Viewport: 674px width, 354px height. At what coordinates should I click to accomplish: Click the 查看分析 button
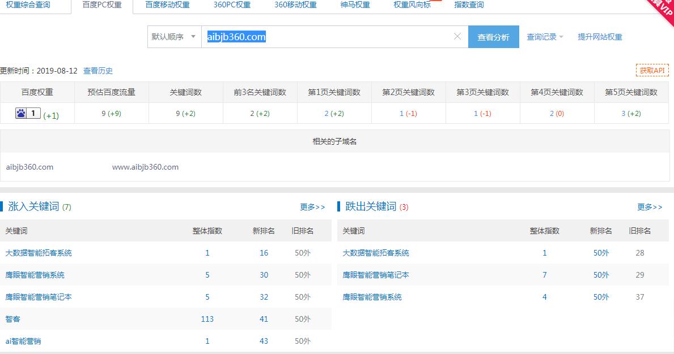(494, 37)
